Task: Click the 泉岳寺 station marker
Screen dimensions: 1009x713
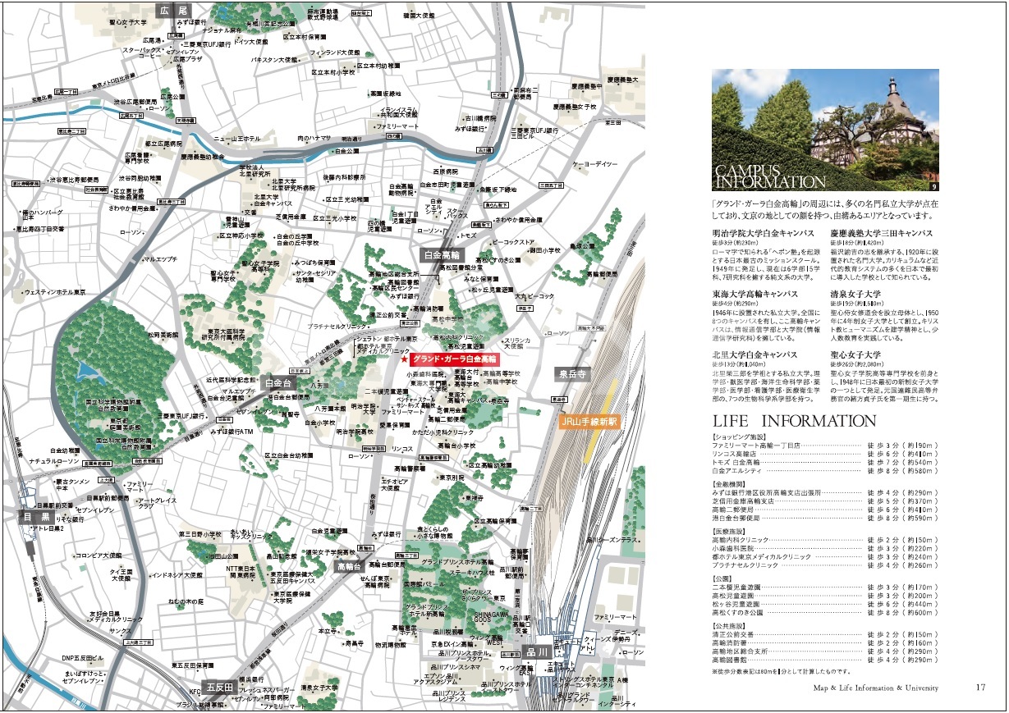Action: point(572,372)
